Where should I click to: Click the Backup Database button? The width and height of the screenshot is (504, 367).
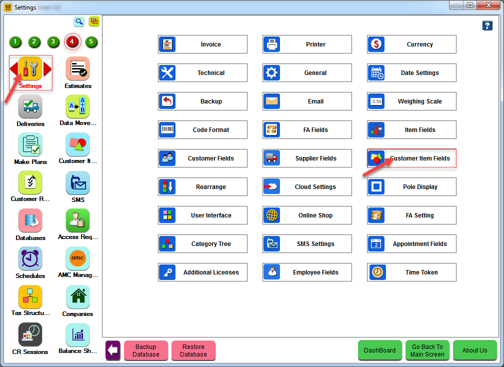tap(145, 350)
